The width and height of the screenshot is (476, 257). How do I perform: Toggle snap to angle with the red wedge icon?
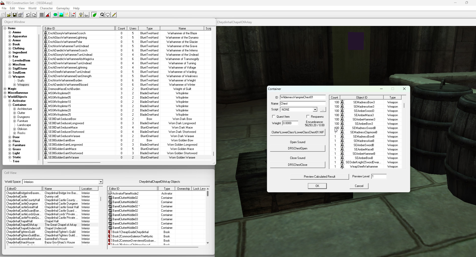[x=48, y=15]
